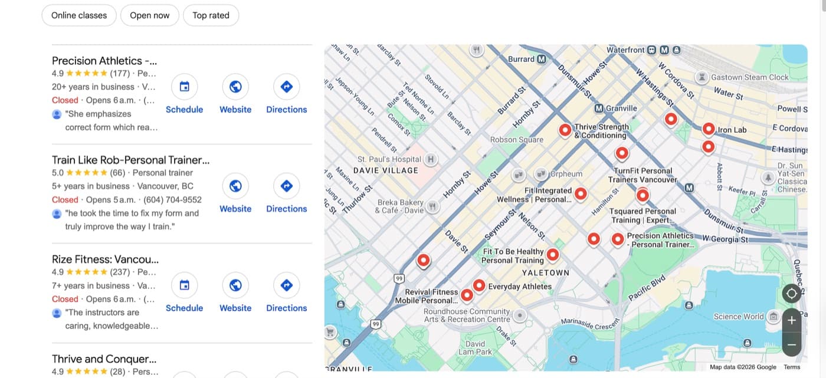Click the Granville station M icon
Image resolution: width=826 pixels, height=378 pixels.
tap(599, 109)
